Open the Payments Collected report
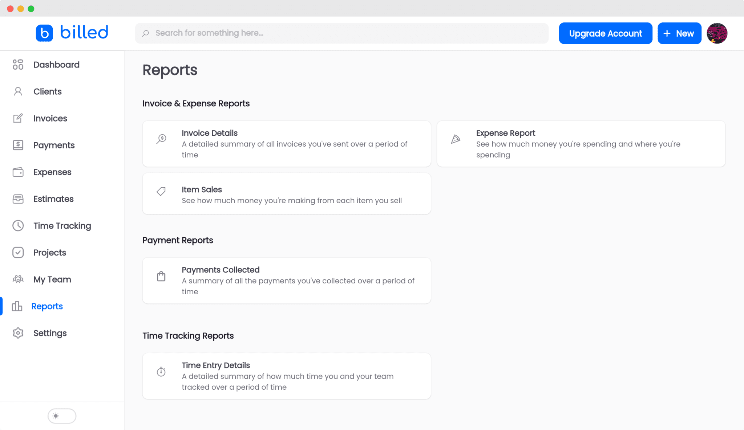The width and height of the screenshot is (744, 430). click(x=287, y=280)
